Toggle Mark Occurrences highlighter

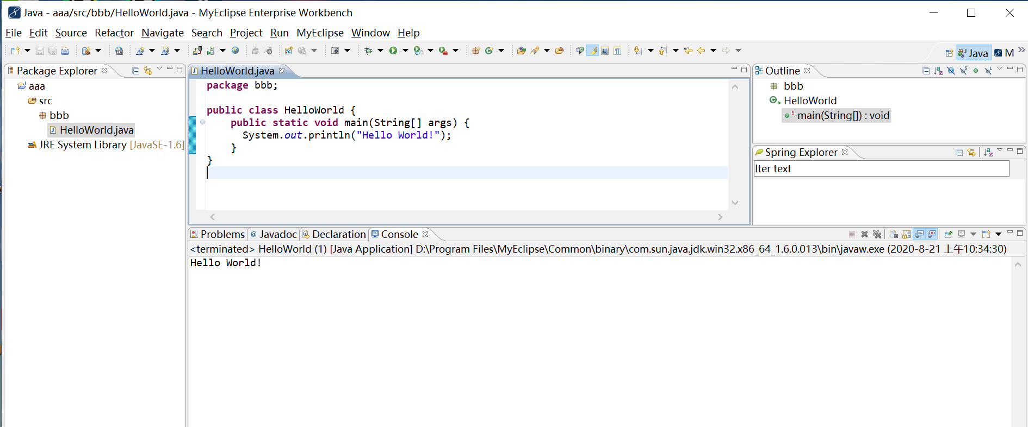[x=593, y=51]
